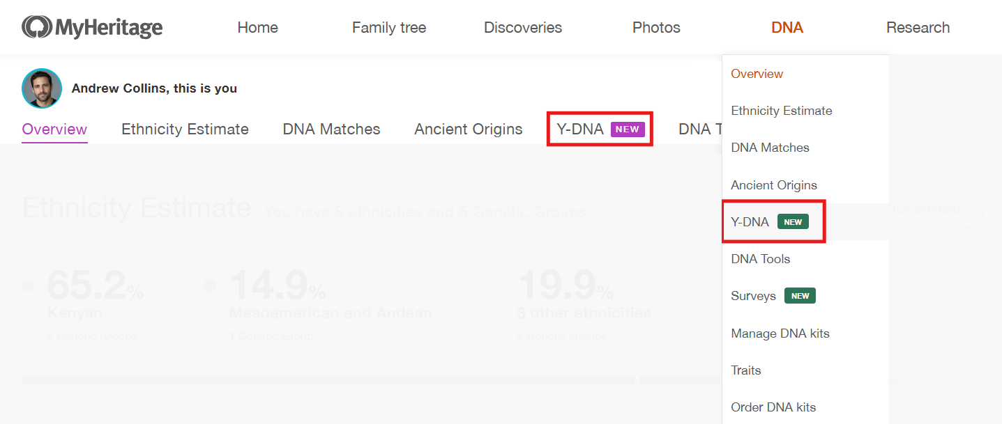Click Order DNA kits in dropdown
Viewport: 1002px width, 424px height.
[773, 407]
